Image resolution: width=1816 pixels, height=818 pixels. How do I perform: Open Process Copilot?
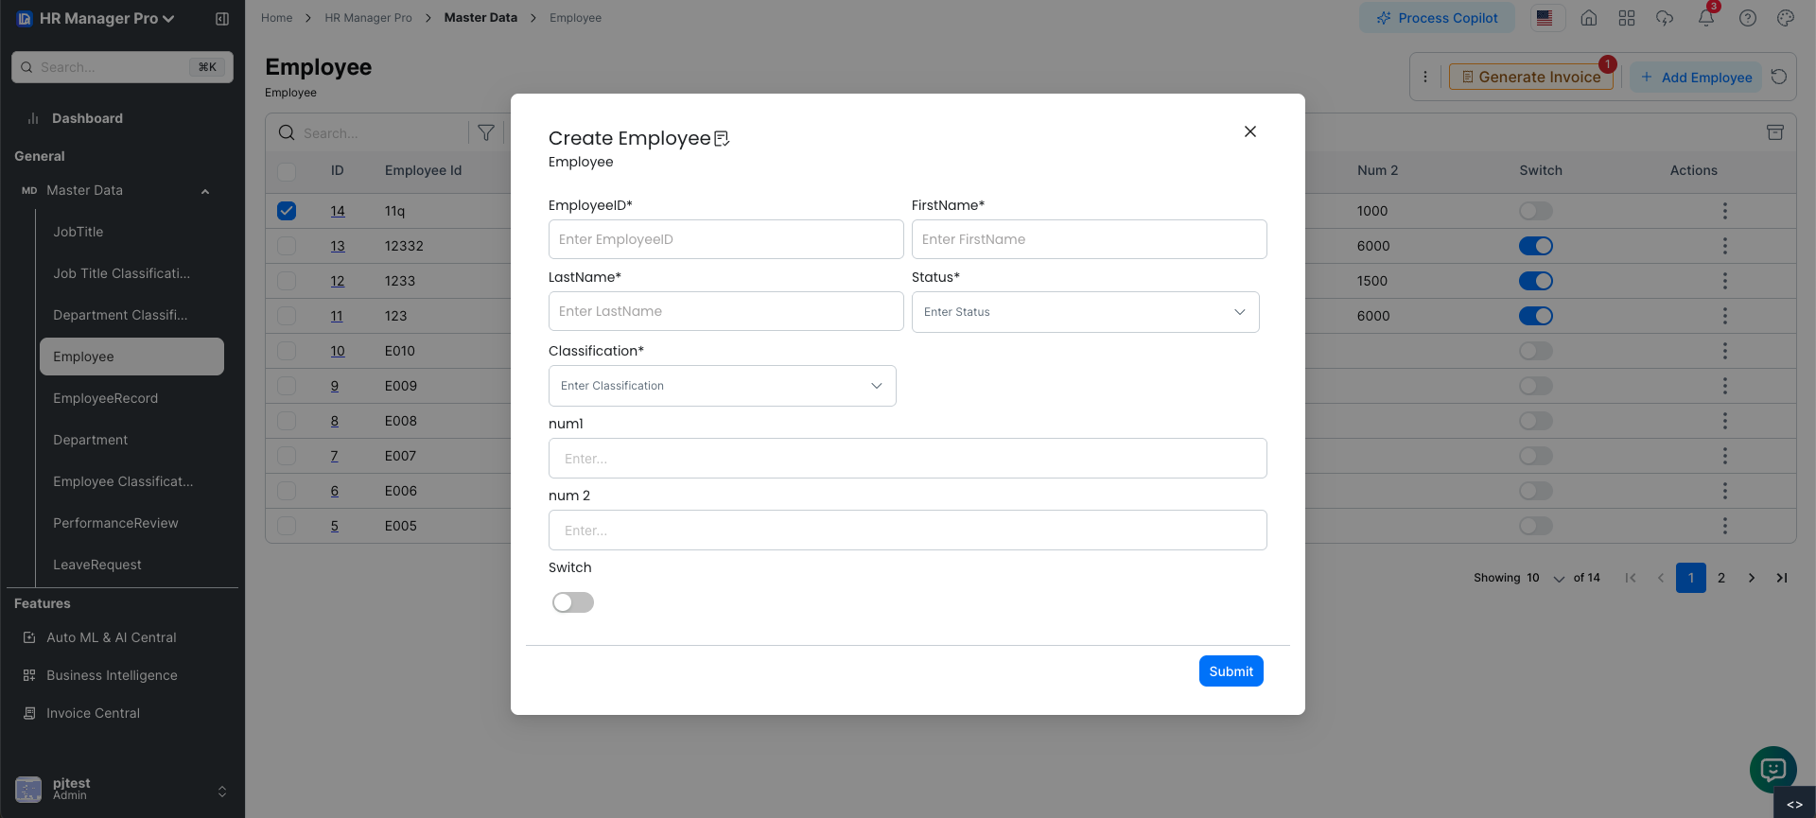(x=1437, y=18)
